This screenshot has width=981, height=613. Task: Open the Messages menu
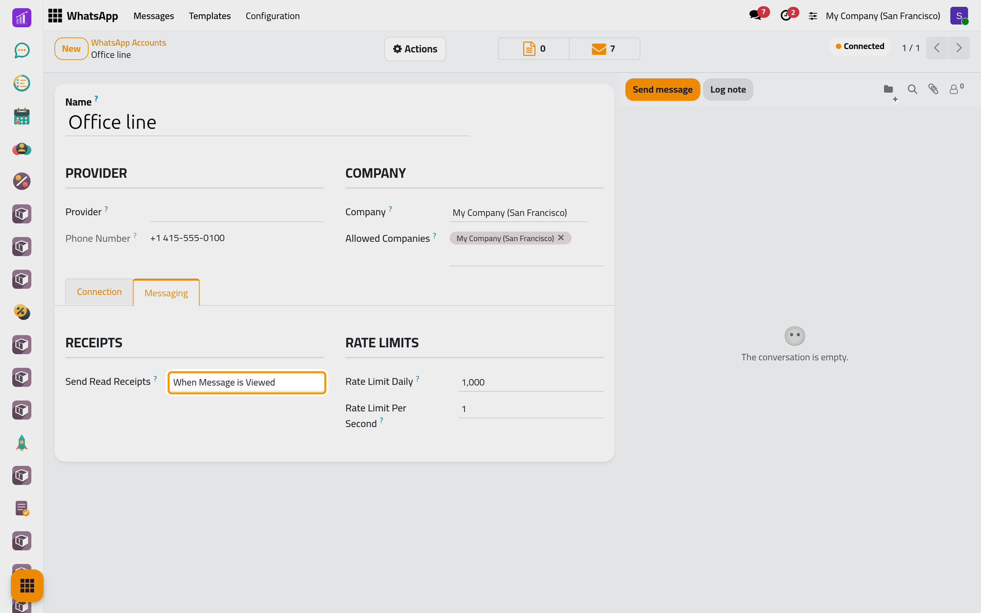point(153,16)
